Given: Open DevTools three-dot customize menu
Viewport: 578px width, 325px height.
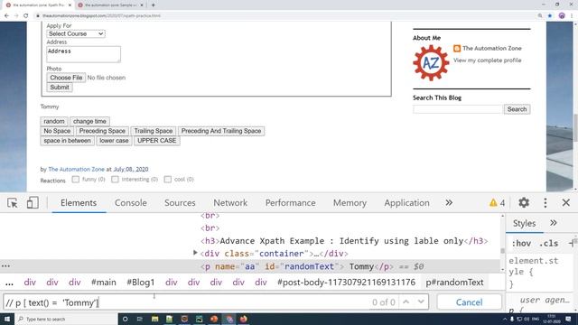Looking at the screenshot, I should point(545,202).
